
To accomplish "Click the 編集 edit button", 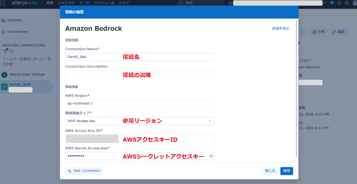I will click(x=338, y=32).
